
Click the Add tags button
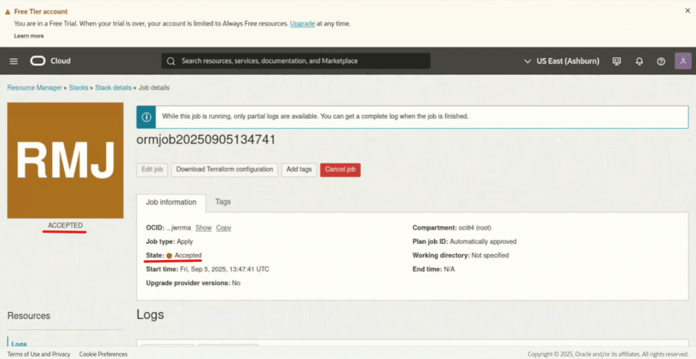pyautogui.click(x=299, y=170)
